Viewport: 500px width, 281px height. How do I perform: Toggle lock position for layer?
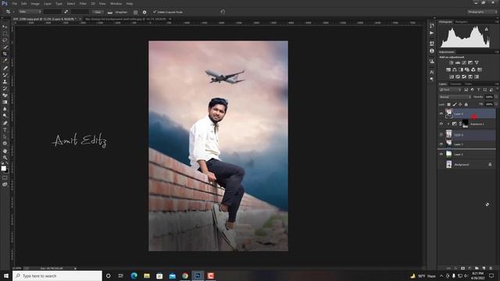(x=460, y=105)
